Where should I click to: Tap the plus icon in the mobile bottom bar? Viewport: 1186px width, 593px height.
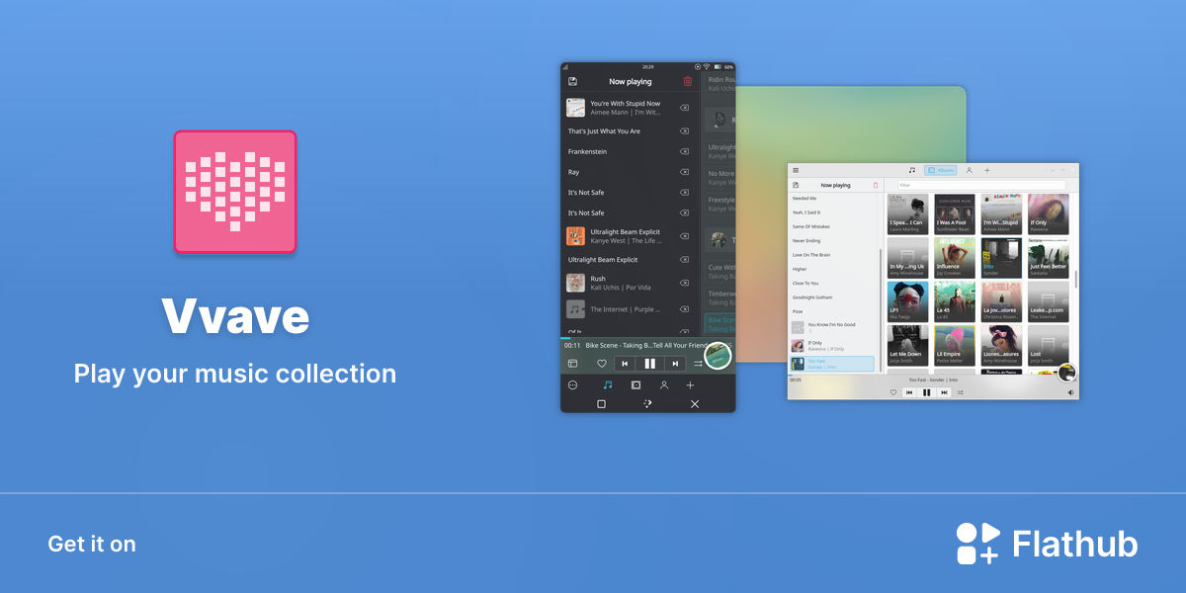click(x=690, y=384)
